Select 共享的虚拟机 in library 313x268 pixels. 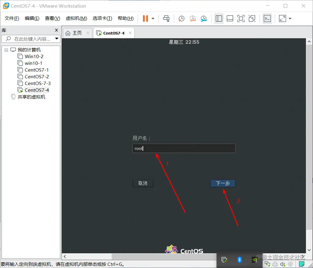pyautogui.click(x=31, y=97)
